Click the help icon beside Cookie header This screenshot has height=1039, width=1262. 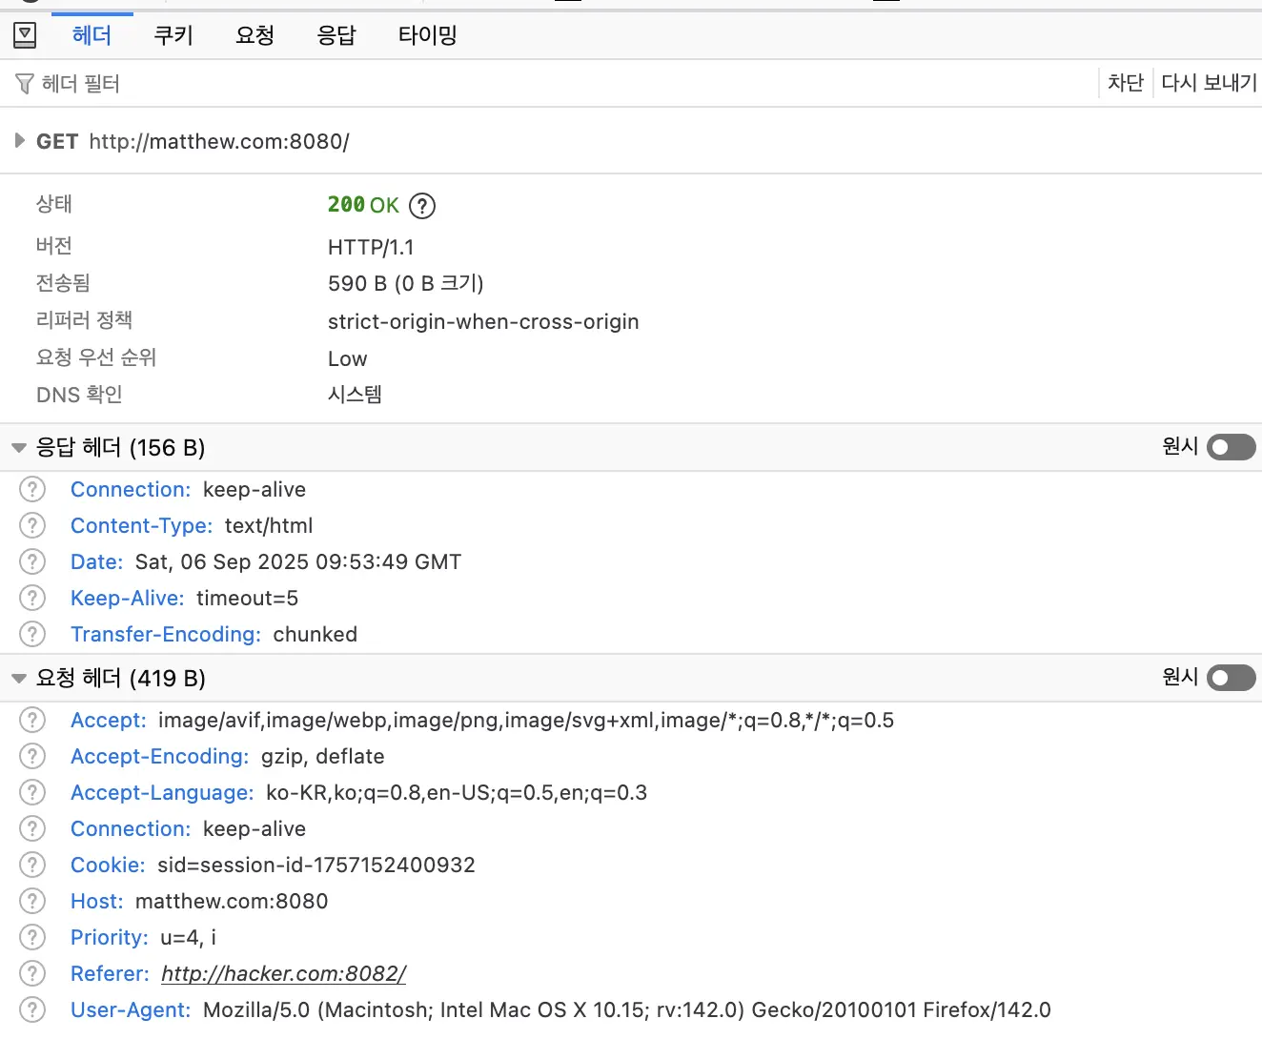[31, 865]
